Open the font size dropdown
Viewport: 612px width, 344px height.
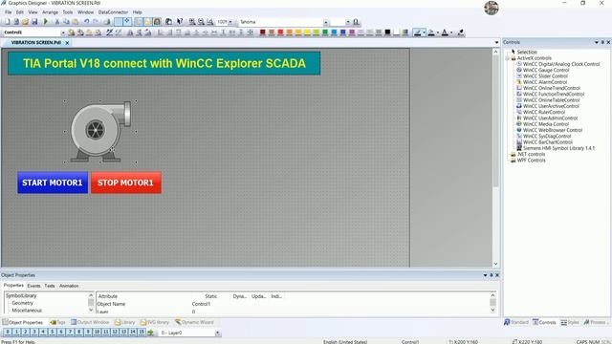348,22
